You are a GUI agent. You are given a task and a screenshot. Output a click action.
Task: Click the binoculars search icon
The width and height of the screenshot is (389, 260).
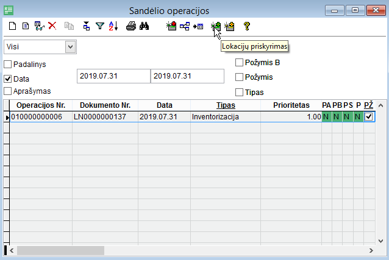point(145,26)
